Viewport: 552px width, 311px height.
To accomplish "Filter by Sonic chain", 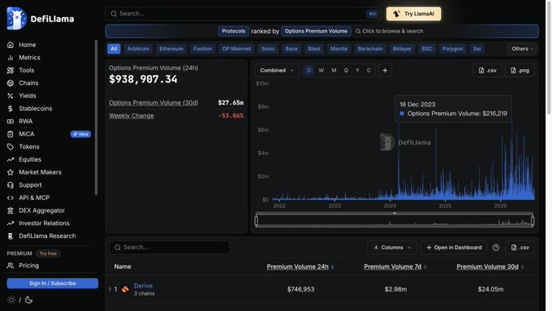I will point(268,49).
